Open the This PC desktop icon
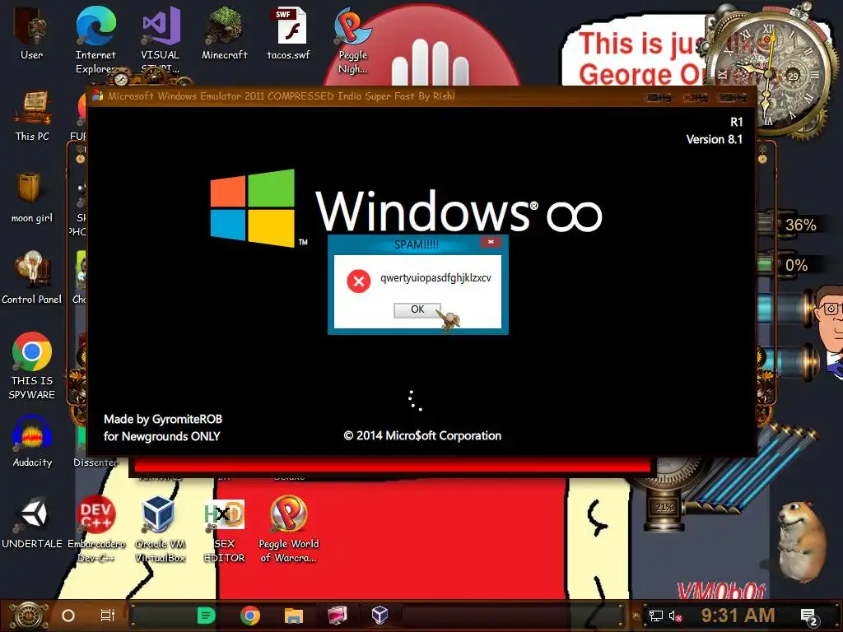This screenshot has height=632, width=843. click(32, 115)
